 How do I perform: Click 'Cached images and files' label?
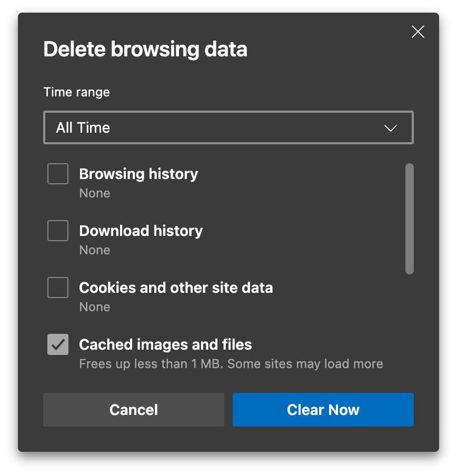(165, 344)
